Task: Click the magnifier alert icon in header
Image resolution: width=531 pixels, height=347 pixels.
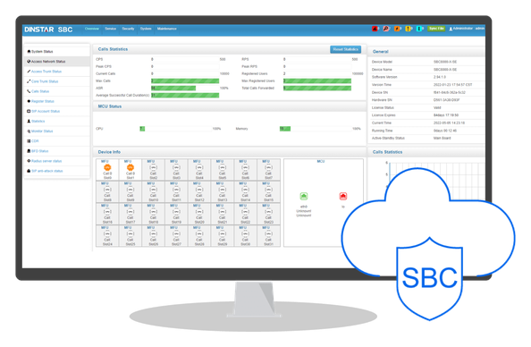Action: [x=385, y=29]
